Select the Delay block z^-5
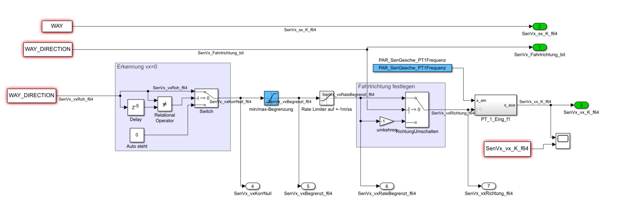The height and width of the screenshot is (220, 629). coord(136,107)
